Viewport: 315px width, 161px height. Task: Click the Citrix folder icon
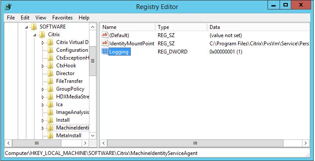[42, 35]
